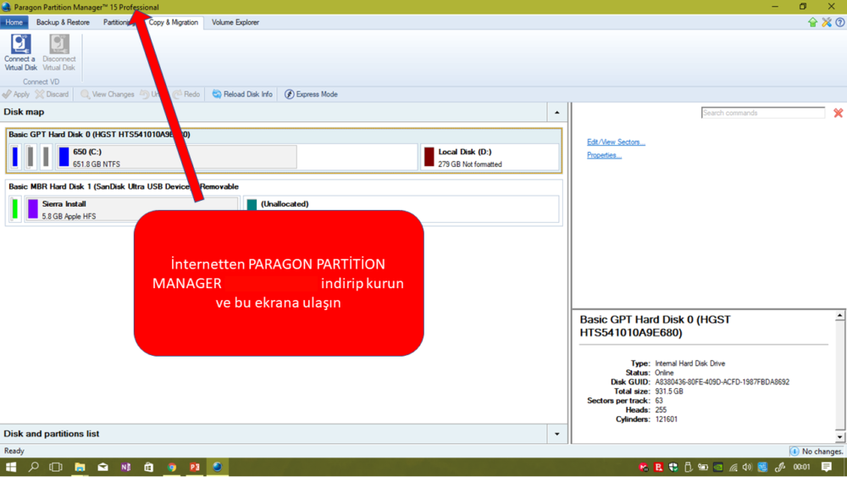Select the (Unallocated) space on Disk 1
This screenshot has width=847, height=477.
point(401,209)
